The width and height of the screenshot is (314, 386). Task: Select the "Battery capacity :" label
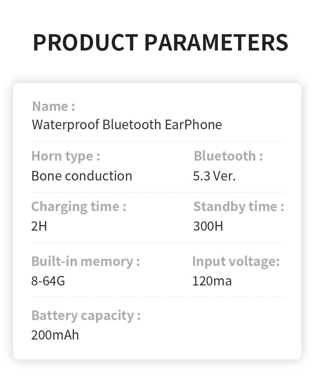[x=85, y=315]
